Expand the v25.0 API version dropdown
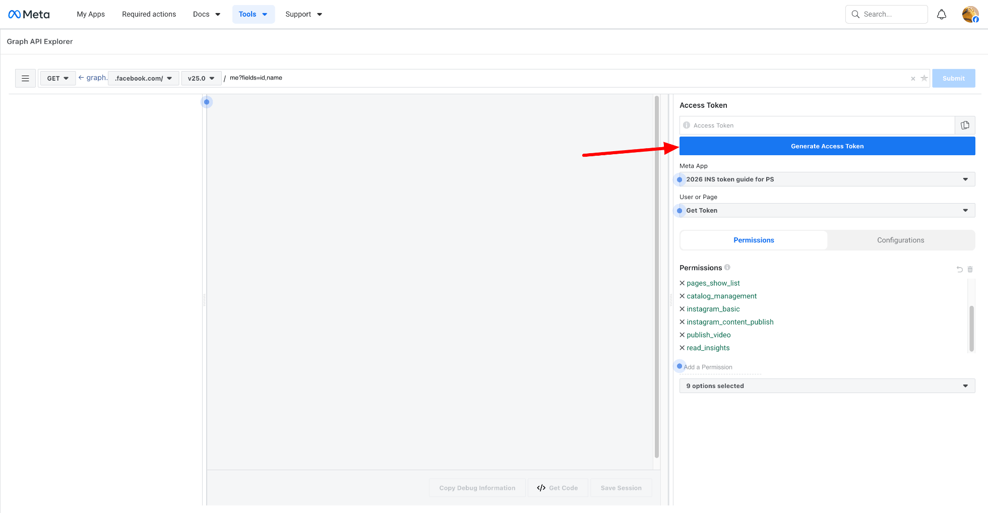The width and height of the screenshot is (988, 513). click(201, 78)
